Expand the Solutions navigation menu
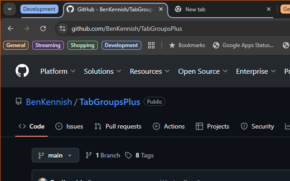Image resolution: width=290 pixels, height=181 pixels. click(x=102, y=71)
